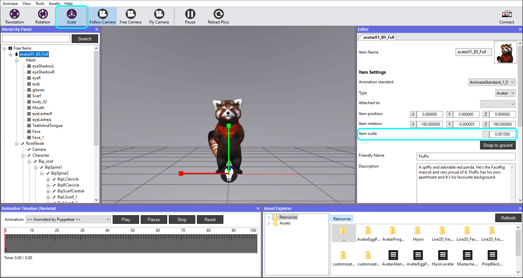
Task: Switch to Free Camera mode
Action: tap(131, 17)
